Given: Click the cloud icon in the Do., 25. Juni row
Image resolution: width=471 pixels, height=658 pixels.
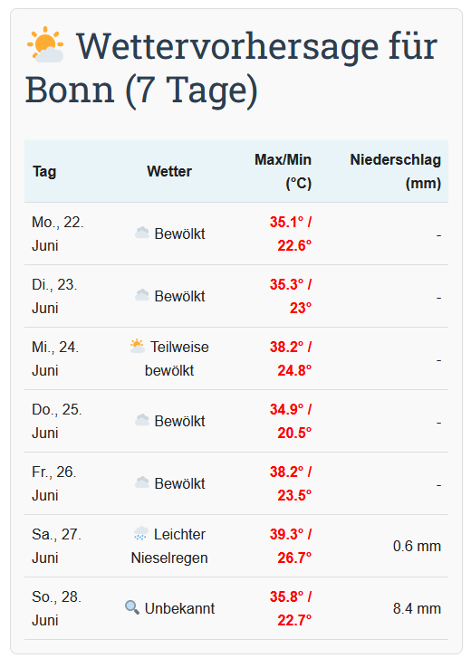Looking at the screenshot, I should [x=142, y=420].
